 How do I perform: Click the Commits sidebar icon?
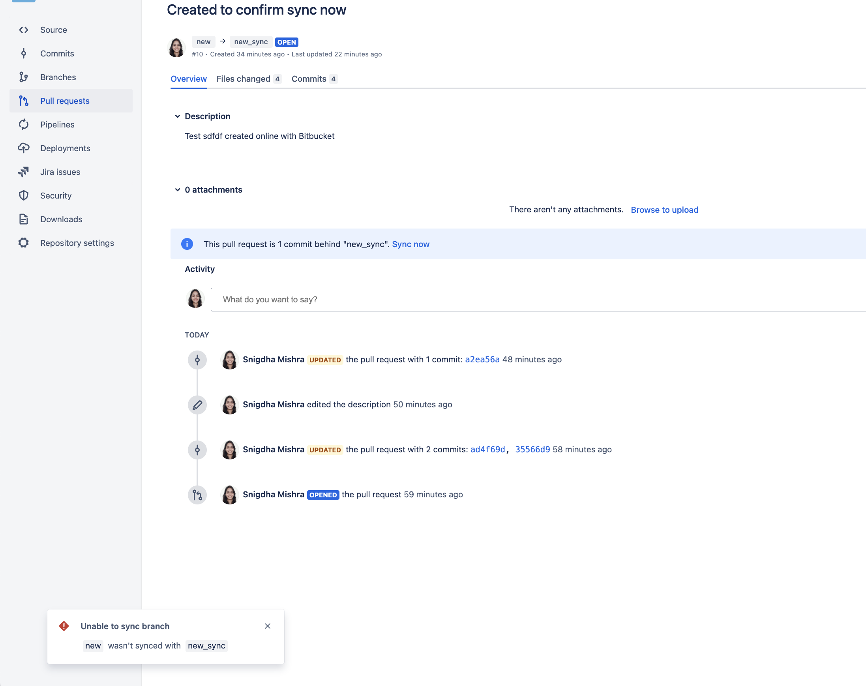(x=23, y=53)
